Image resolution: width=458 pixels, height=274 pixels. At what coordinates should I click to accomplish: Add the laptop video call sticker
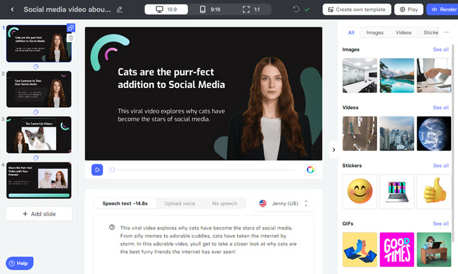(x=397, y=191)
